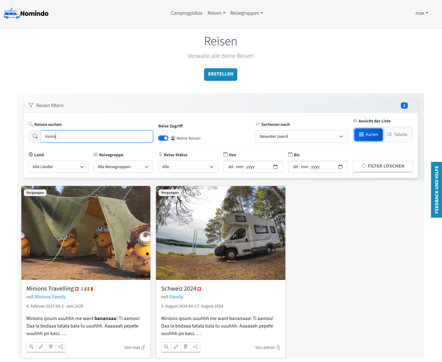Share the Minions Travelling trip
This screenshot has height=362, width=442.
61,347
